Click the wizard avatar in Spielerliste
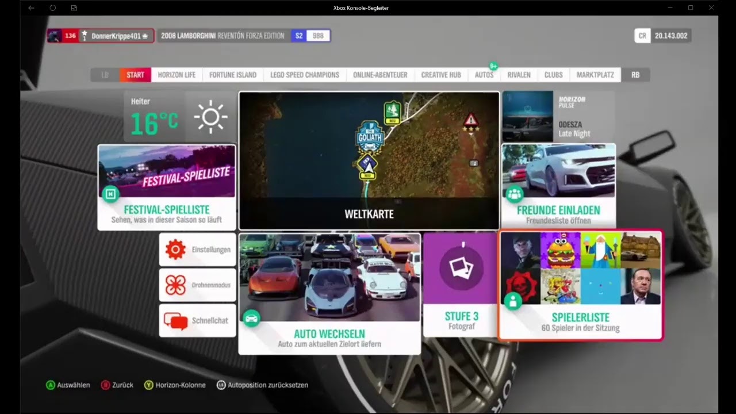Image resolution: width=736 pixels, height=414 pixels. tap(601, 250)
